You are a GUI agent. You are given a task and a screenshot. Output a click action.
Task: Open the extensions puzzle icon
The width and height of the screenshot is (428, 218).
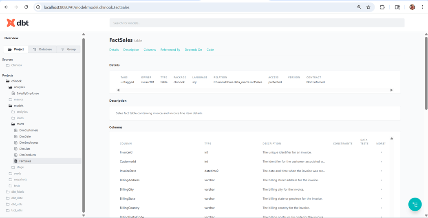pos(382,7)
